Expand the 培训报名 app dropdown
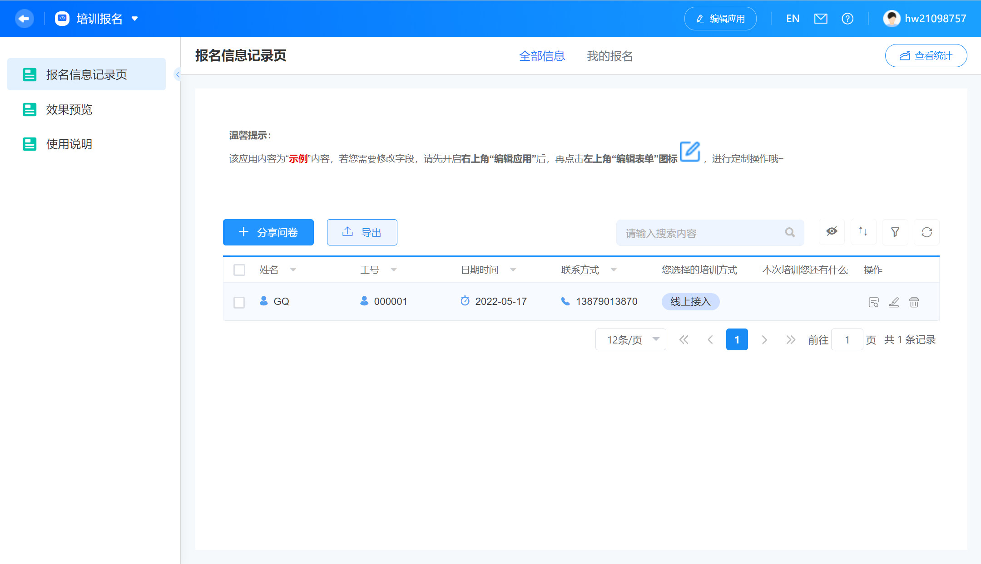Screen dimensions: 981x564 click(x=134, y=19)
